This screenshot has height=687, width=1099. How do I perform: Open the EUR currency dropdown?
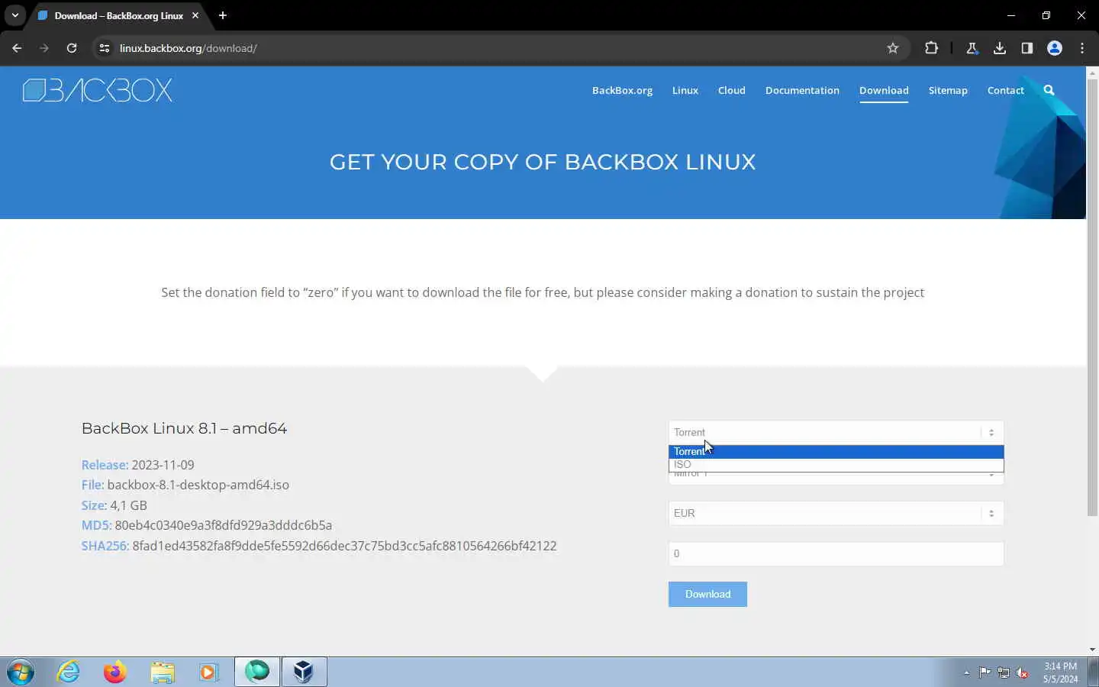pyautogui.click(x=836, y=513)
